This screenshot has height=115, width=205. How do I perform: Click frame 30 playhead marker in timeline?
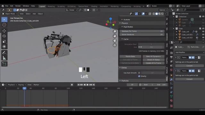(24, 88)
